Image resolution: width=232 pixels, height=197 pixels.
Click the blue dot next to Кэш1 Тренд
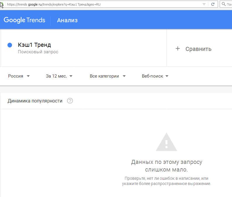10,45
